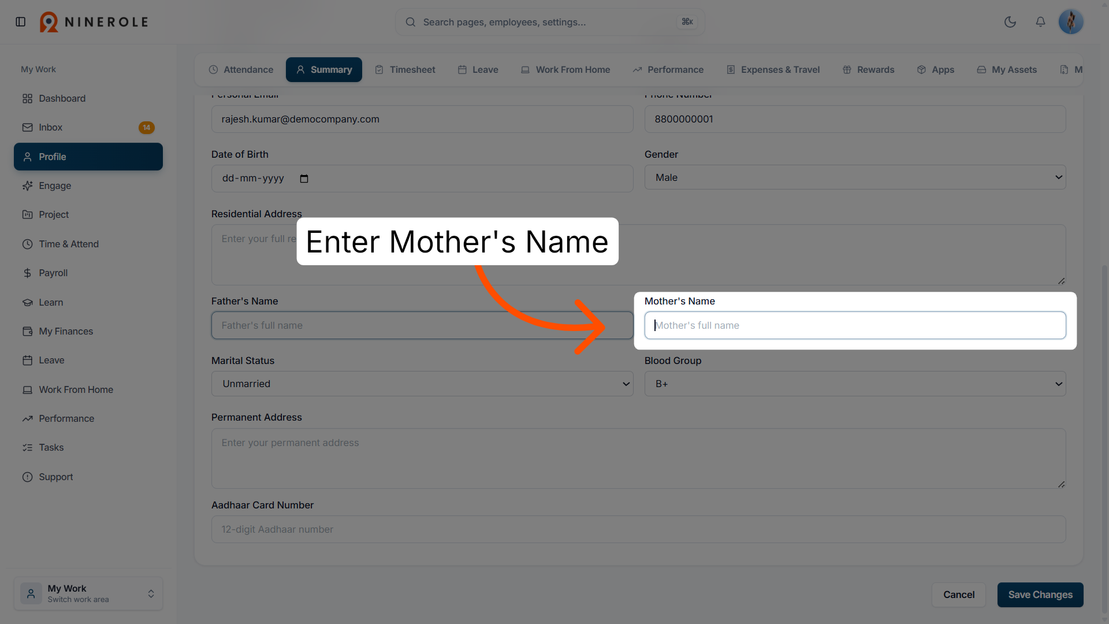Click Cancel button
Screen dimensions: 1109x624
pos(959,595)
